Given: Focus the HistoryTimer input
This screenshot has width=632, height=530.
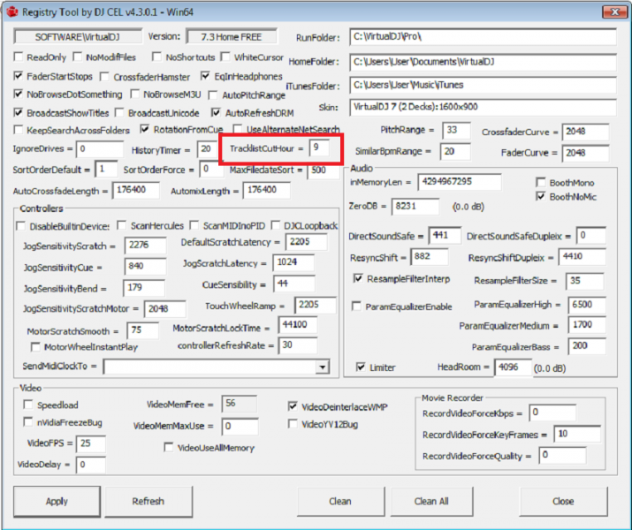Looking at the screenshot, I should coord(208,149).
